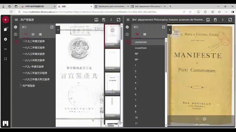Toggle sidebar of the 共产党宣言 window
This screenshot has height=132, width=236.
coord(16,20)
